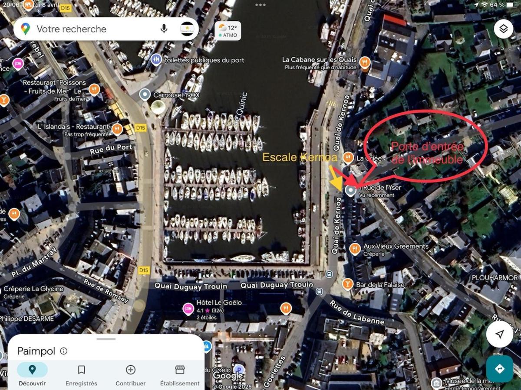Image resolution: width=521 pixels, height=390 pixels.
Task: Open the account profile avatar
Action: [187, 29]
